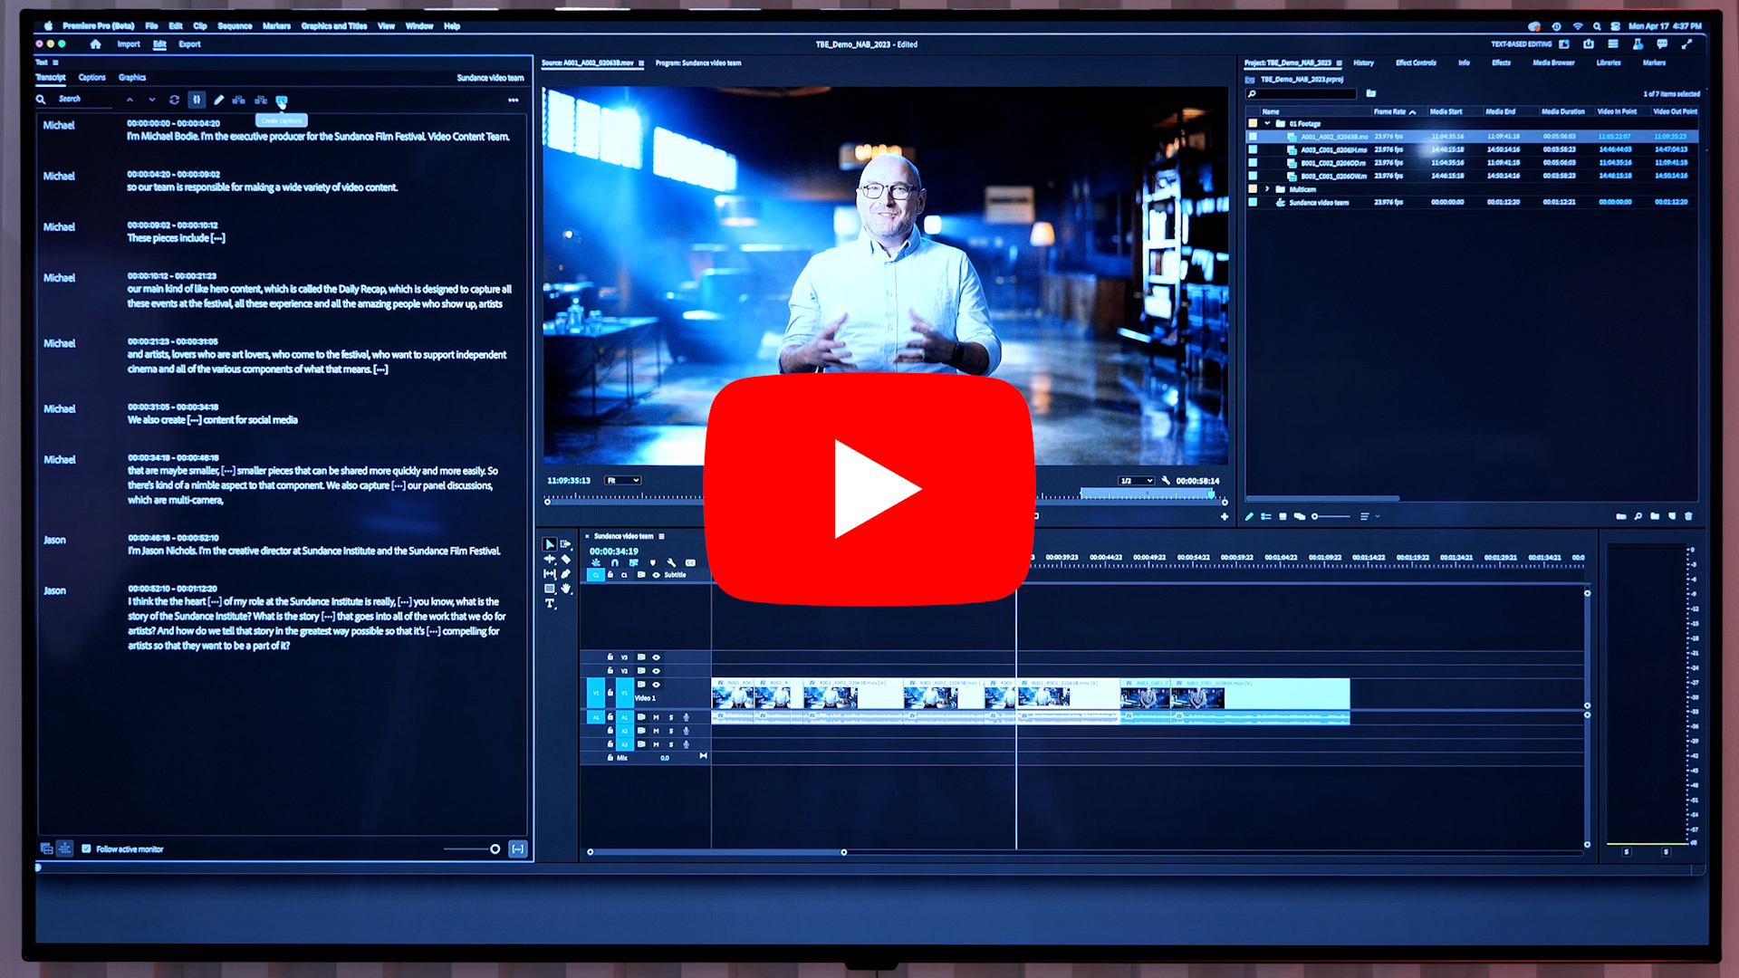Select the Razor tool in the tools panel
The height and width of the screenshot is (978, 1739).
566,559
